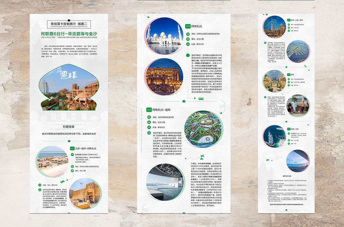Click the meal icon in the DAY3 section

pyautogui.click(x=149, y=122)
